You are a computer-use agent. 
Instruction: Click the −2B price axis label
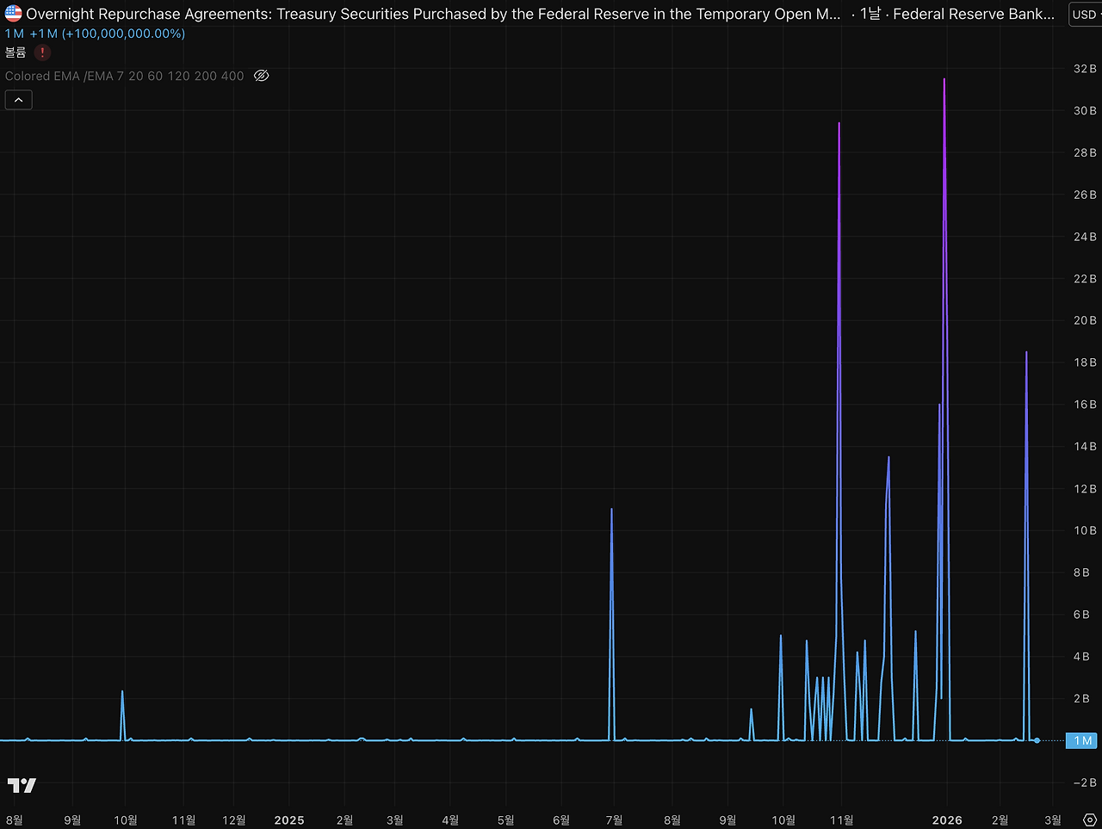pyautogui.click(x=1084, y=783)
